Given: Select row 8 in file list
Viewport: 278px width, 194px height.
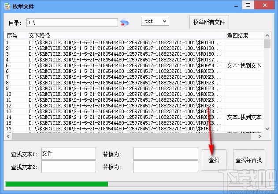Looking at the screenshot, I should [x=134, y=83].
